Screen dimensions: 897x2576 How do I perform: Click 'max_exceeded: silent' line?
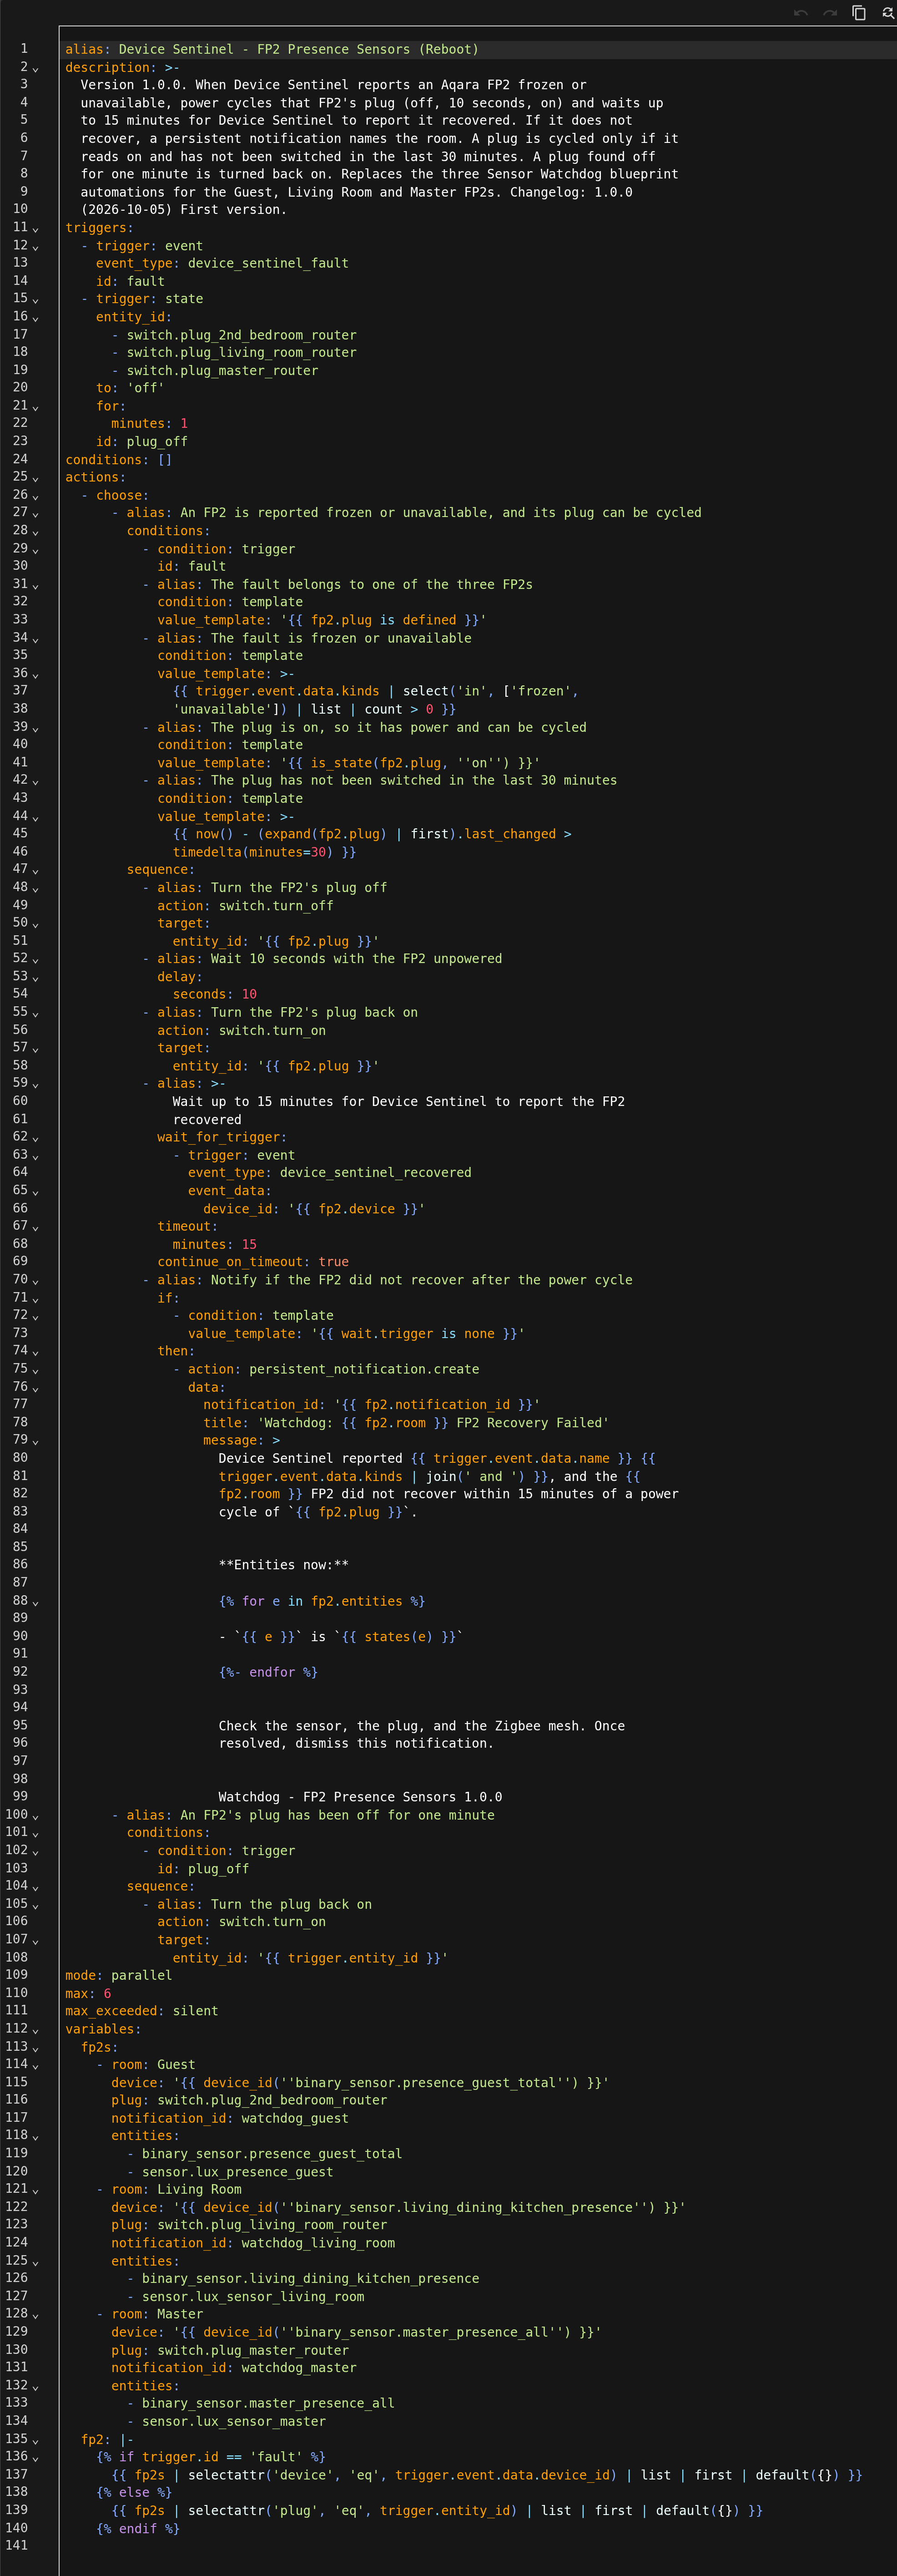click(142, 2011)
